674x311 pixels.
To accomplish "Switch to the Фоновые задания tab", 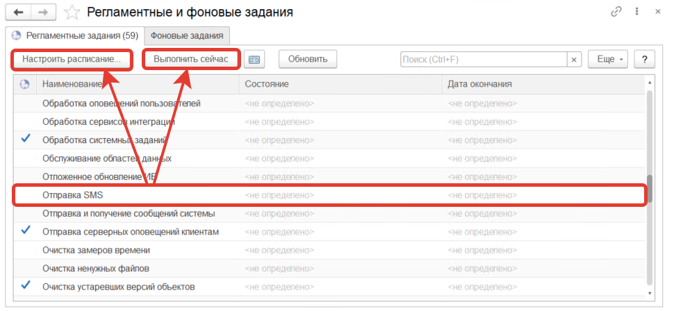I will click(187, 35).
